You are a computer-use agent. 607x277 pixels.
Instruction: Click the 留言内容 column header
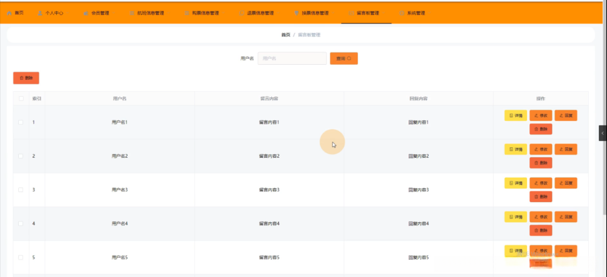269,99
